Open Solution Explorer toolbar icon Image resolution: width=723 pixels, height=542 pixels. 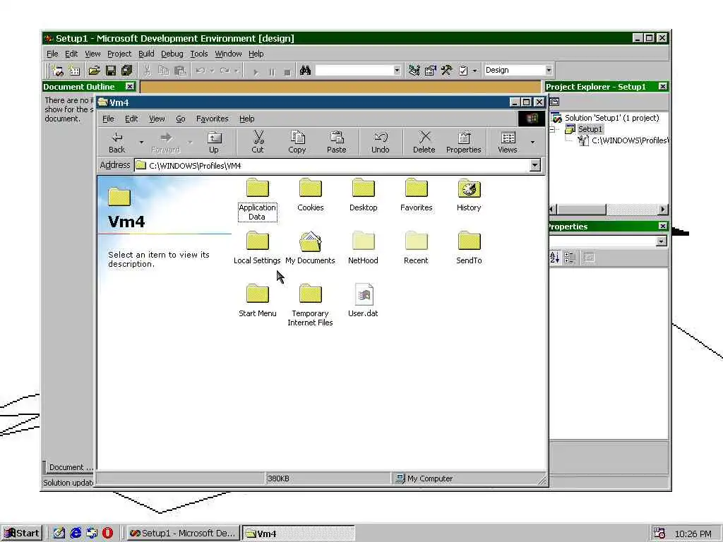pyautogui.click(x=414, y=71)
